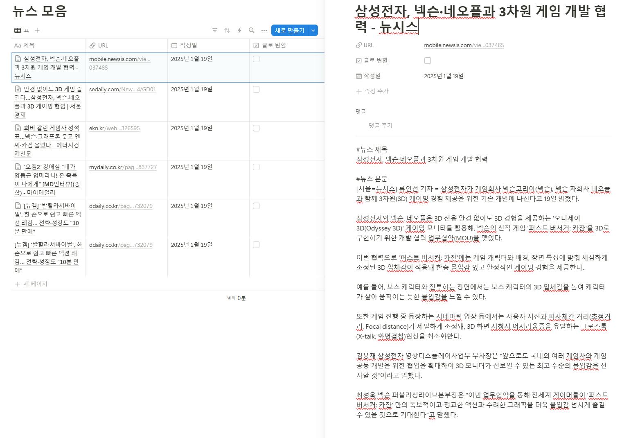Open page icon for 안경 없이도 3D row
631x438 pixels.
click(x=18, y=89)
